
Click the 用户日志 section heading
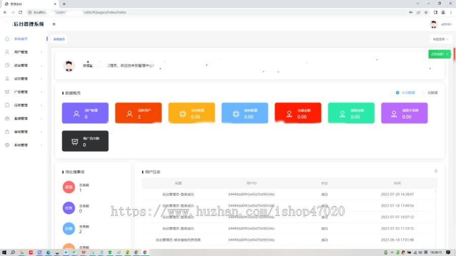tap(153, 172)
